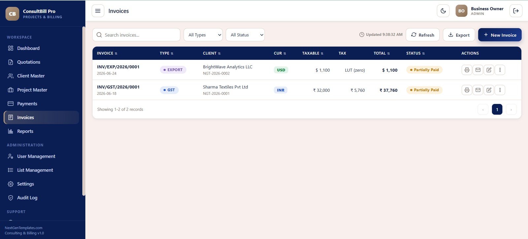Screen dimensions: 528x239
Task: Print invoice INV/EXP/2026/0001
Action: click(x=467, y=70)
